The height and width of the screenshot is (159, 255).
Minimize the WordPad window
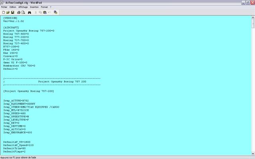[243, 3]
